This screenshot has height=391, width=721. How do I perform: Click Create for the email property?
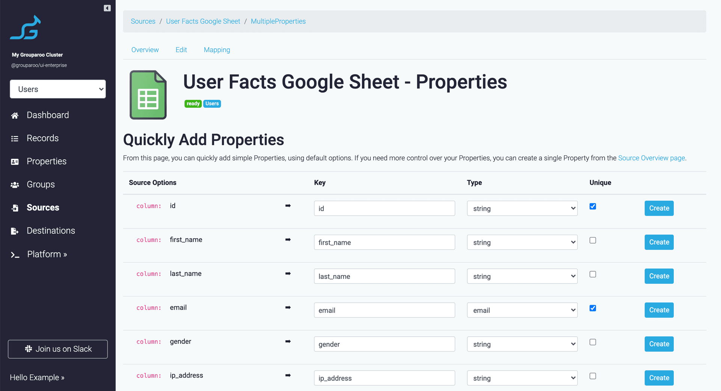[659, 310]
